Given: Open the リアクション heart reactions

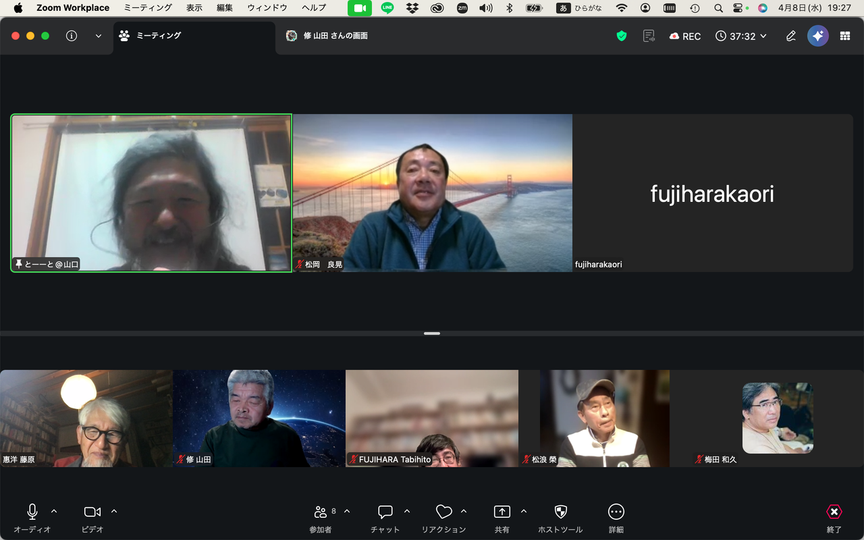Looking at the screenshot, I should pyautogui.click(x=443, y=518).
